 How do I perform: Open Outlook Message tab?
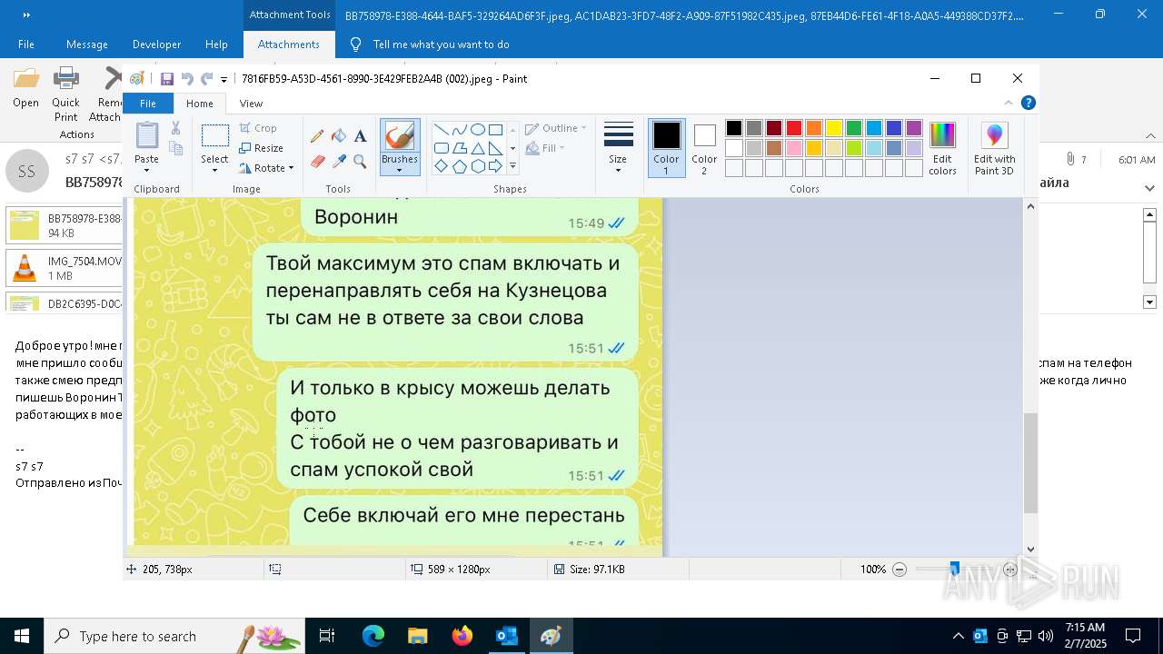tap(87, 45)
